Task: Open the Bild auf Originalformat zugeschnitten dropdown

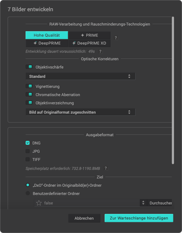Action: [x=81, y=112]
